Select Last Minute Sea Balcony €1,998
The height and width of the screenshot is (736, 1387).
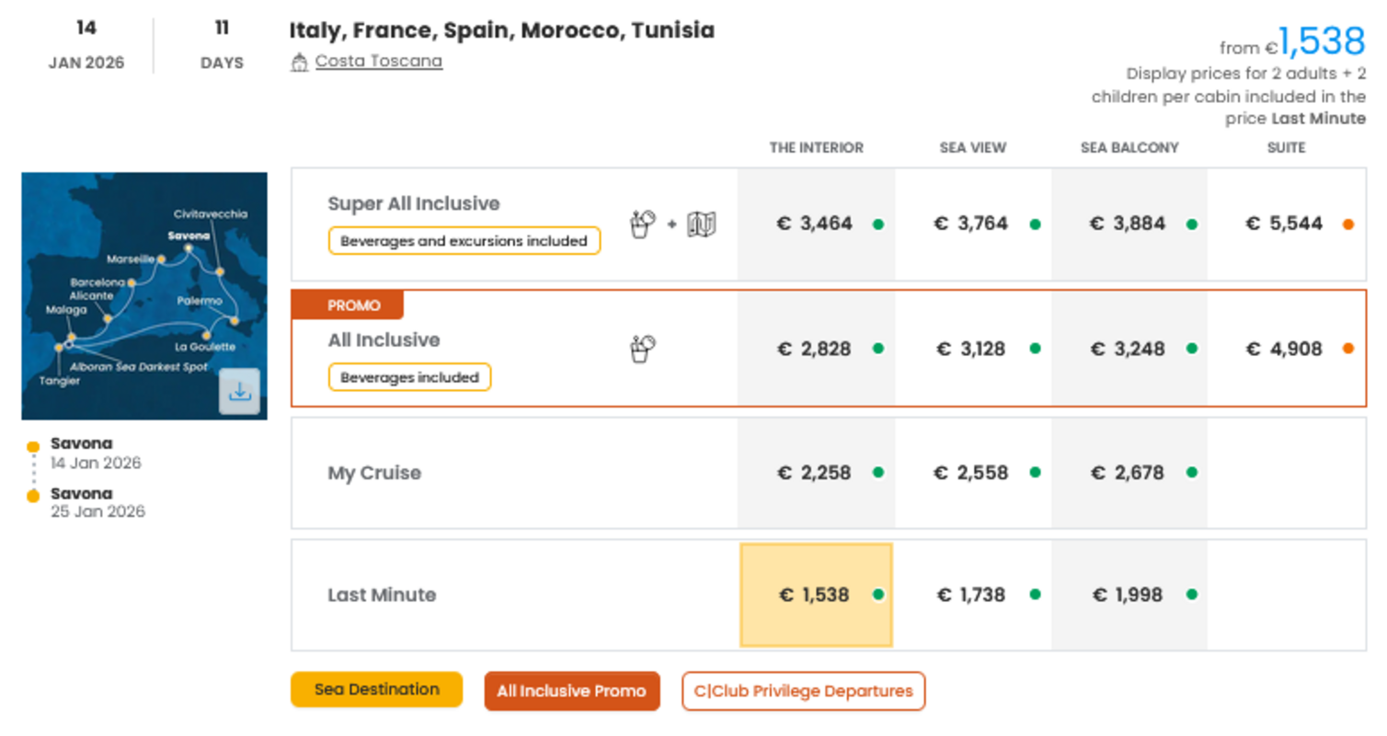1128,595
